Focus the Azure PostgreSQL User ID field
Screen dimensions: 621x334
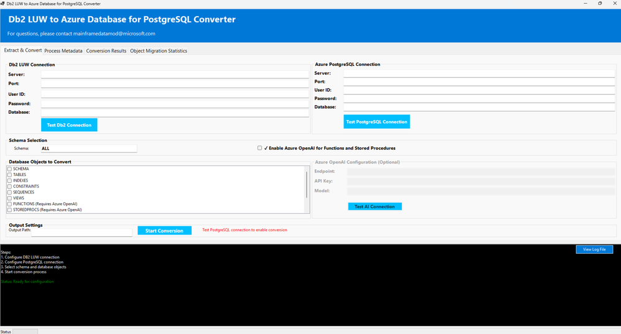click(x=479, y=90)
